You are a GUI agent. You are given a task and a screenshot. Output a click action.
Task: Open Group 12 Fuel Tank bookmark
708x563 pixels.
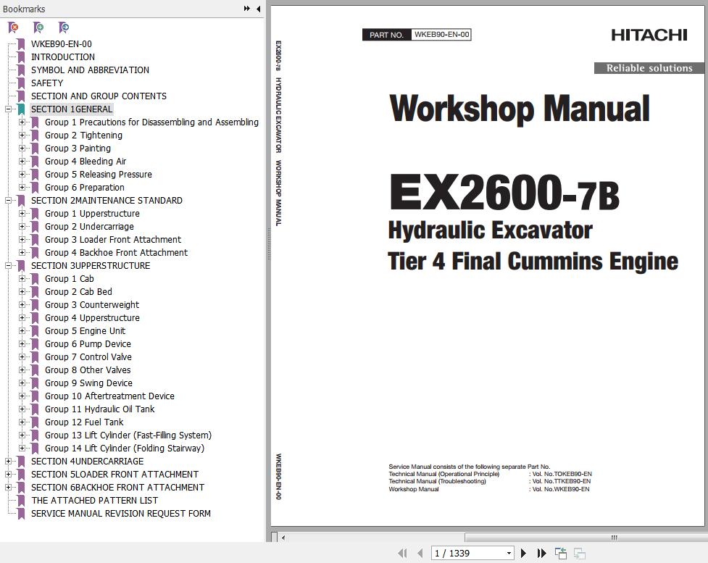click(x=84, y=422)
